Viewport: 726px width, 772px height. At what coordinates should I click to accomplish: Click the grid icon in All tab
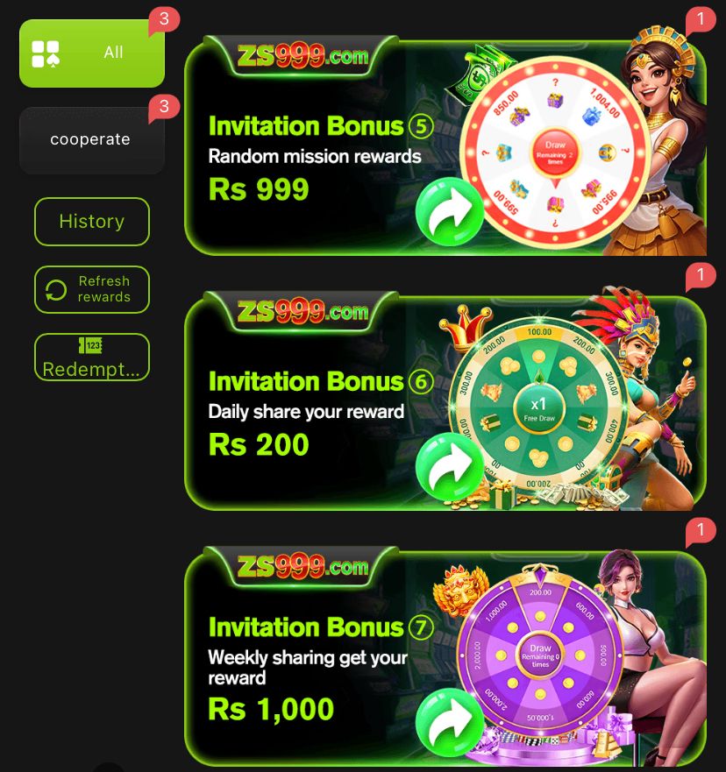click(46, 53)
